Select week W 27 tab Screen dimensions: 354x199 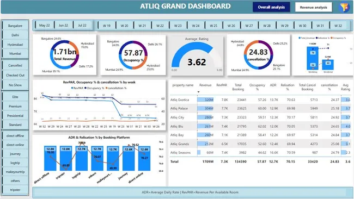pyautogui.click(x=249, y=26)
